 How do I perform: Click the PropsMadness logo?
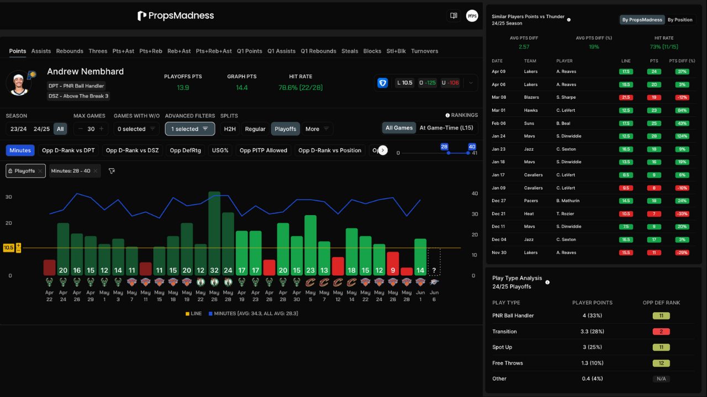[x=175, y=16]
